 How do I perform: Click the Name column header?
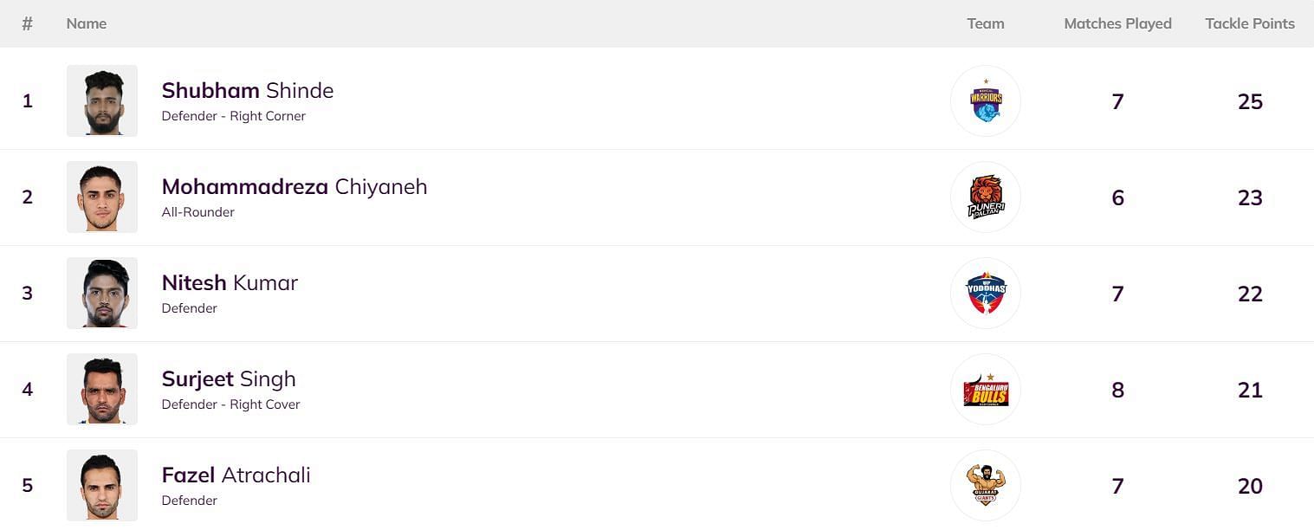click(87, 23)
